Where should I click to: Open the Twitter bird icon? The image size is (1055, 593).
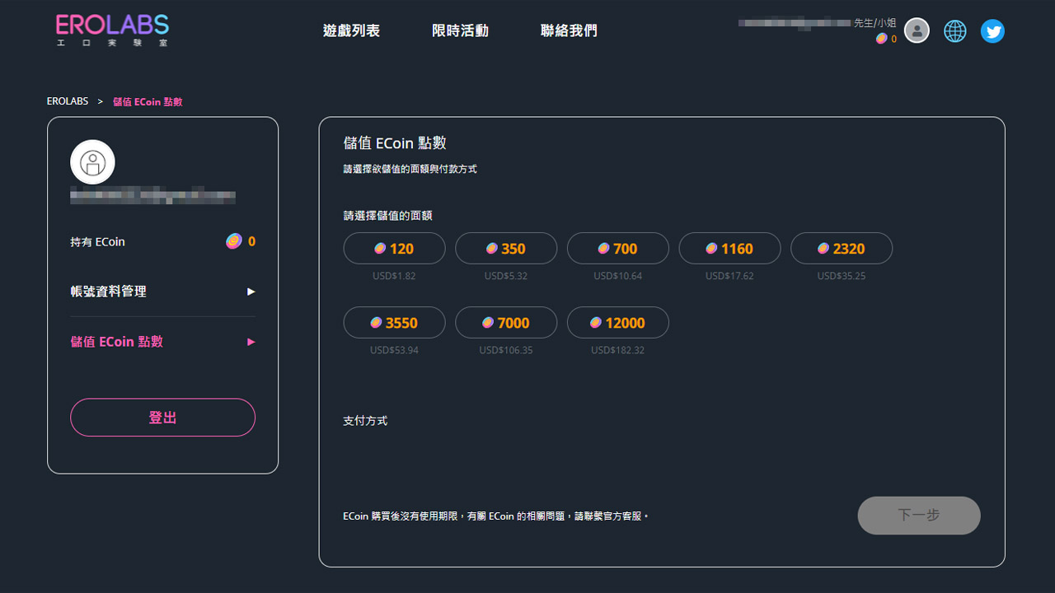coord(992,31)
